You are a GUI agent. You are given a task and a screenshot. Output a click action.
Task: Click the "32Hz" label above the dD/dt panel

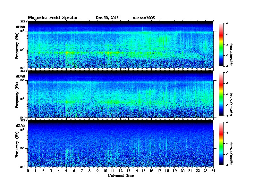(23, 71)
